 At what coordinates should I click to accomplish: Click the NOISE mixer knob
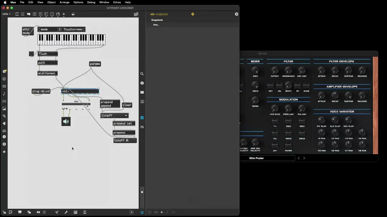click(x=255, y=100)
